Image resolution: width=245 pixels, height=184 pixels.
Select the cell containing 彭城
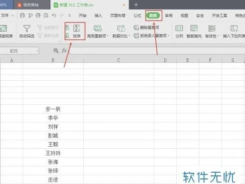[x=53, y=135]
